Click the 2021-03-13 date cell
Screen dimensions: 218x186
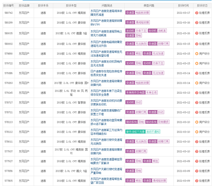(183, 93)
